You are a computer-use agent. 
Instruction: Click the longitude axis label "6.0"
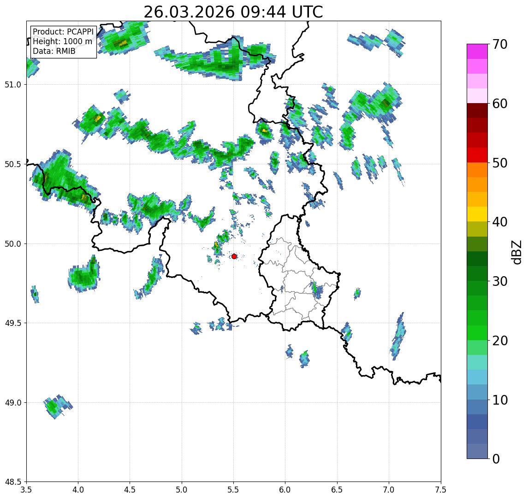point(285,490)
